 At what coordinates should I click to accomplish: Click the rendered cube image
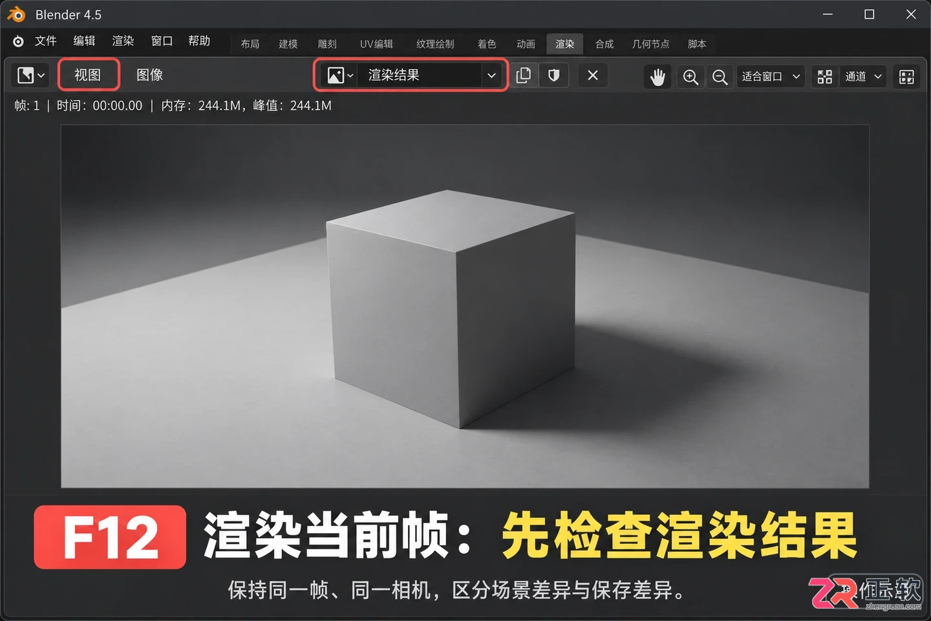point(465,306)
